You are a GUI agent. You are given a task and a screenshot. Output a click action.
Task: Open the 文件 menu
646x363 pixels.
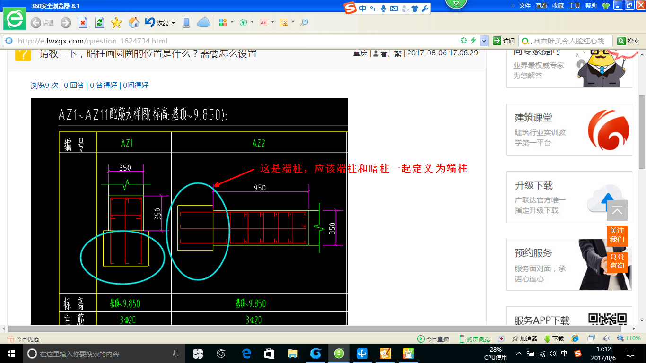click(525, 6)
